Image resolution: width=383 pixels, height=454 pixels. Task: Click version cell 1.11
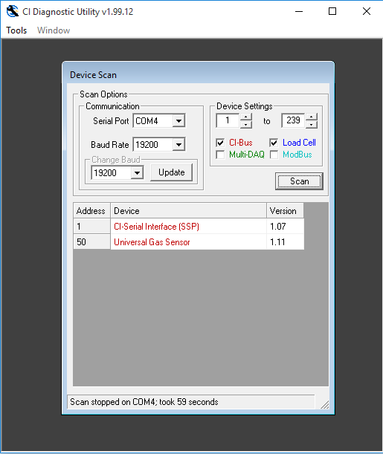(x=285, y=241)
